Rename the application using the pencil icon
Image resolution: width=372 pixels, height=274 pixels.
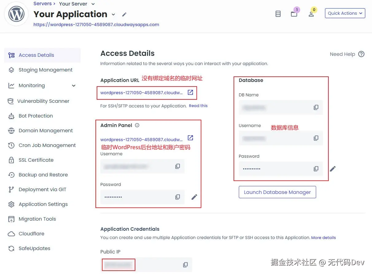124,14
